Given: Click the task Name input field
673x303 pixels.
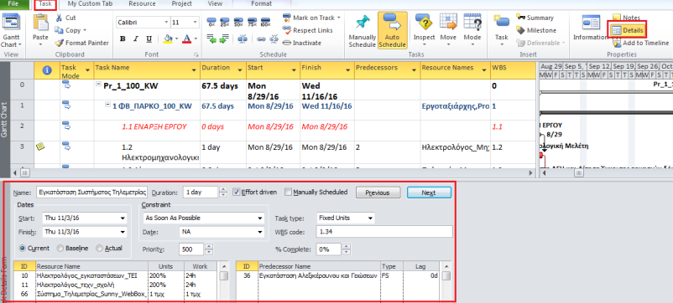Looking at the screenshot, I should tap(92, 193).
